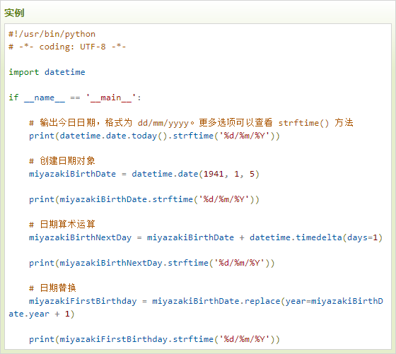The height and width of the screenshot is (354, 396).
Task: Click the print(miyazakiBirthDate.strftime line
Action: click(144, 199)
